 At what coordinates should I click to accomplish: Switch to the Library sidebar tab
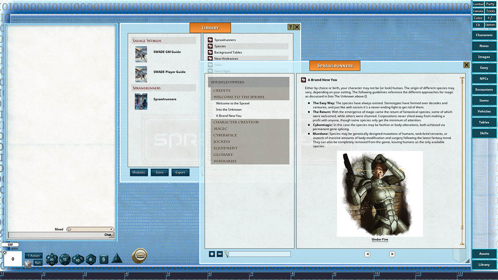tap(484, 264)
